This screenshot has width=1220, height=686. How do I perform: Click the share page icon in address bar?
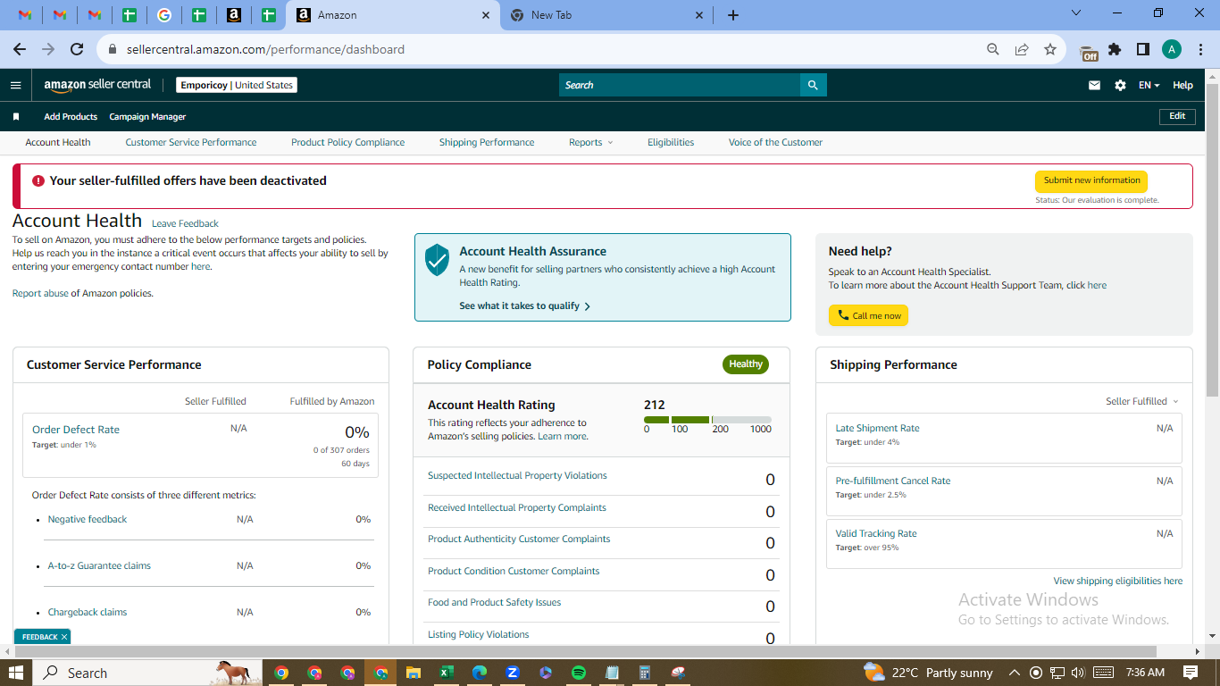pyautogui.click(x=1022, y=49)
